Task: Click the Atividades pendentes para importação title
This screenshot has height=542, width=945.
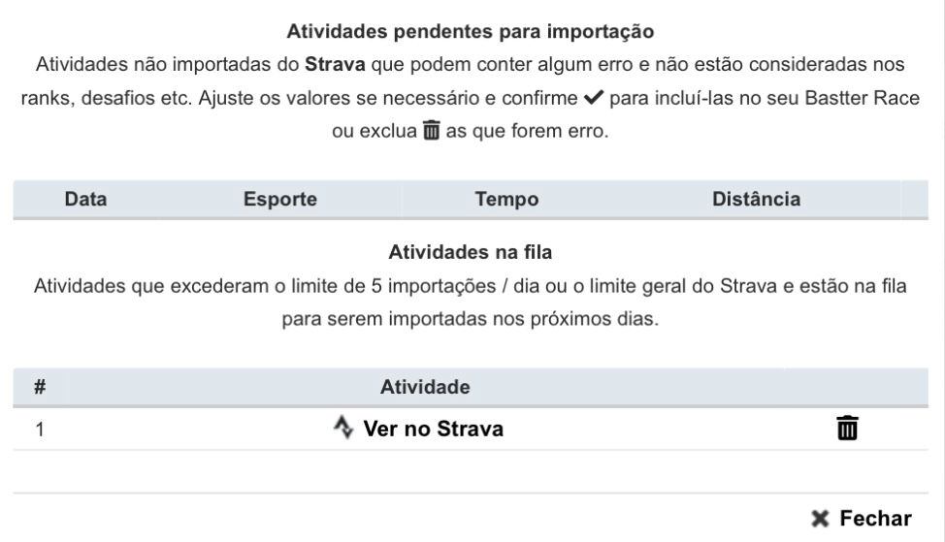Action: 472,32
